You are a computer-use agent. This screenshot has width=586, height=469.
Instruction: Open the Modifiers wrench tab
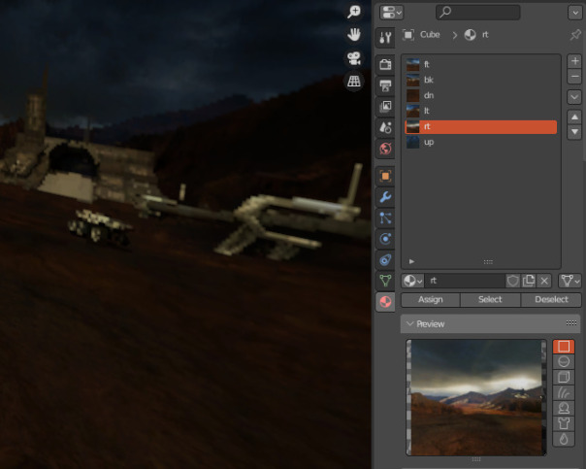click(385, 197)
